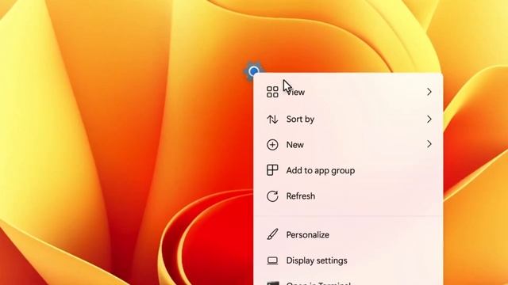Click the Add to app group grid icon
Image resolution: width=508 pixels, height=285 pixels.
[x=272, y=170]
